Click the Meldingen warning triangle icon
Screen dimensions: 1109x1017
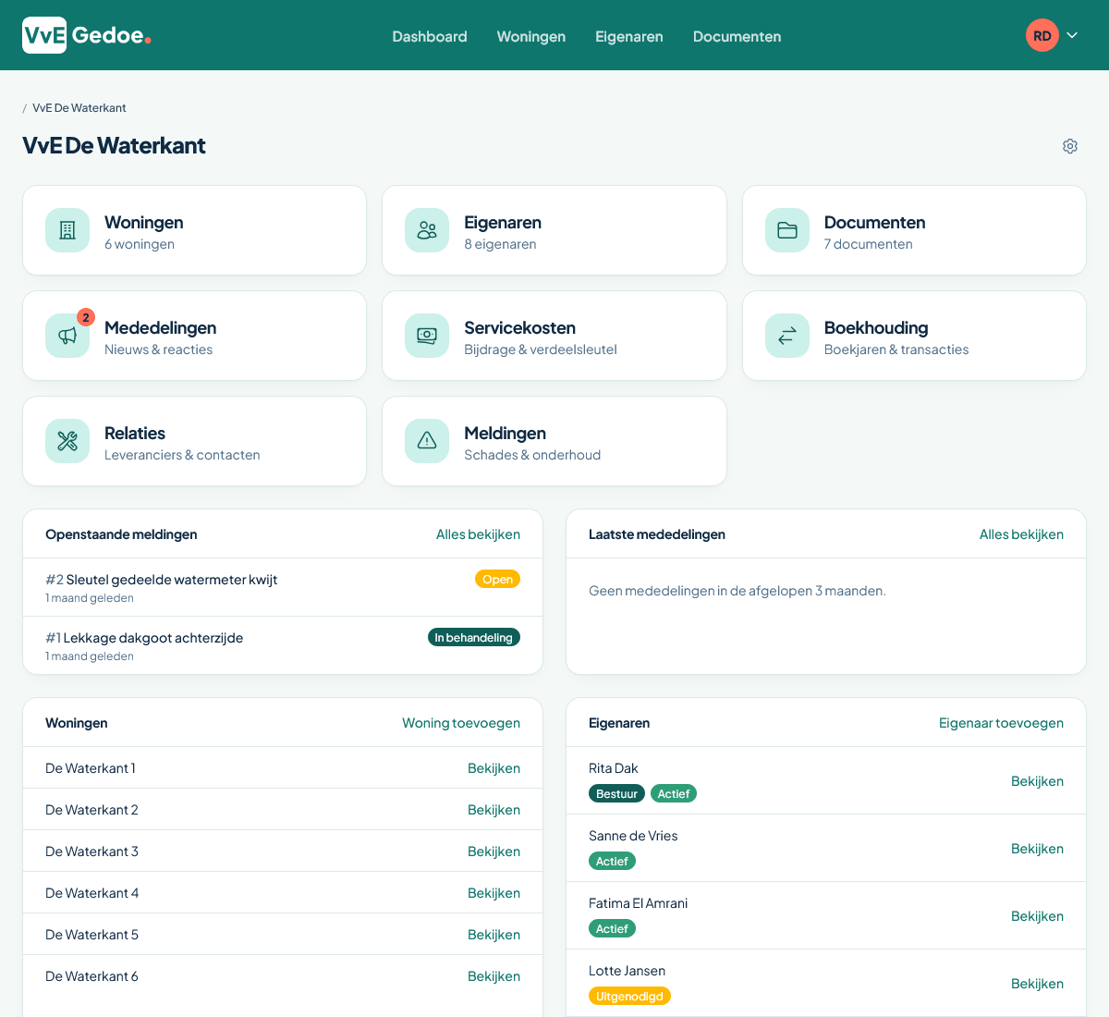tap(427, 441)
